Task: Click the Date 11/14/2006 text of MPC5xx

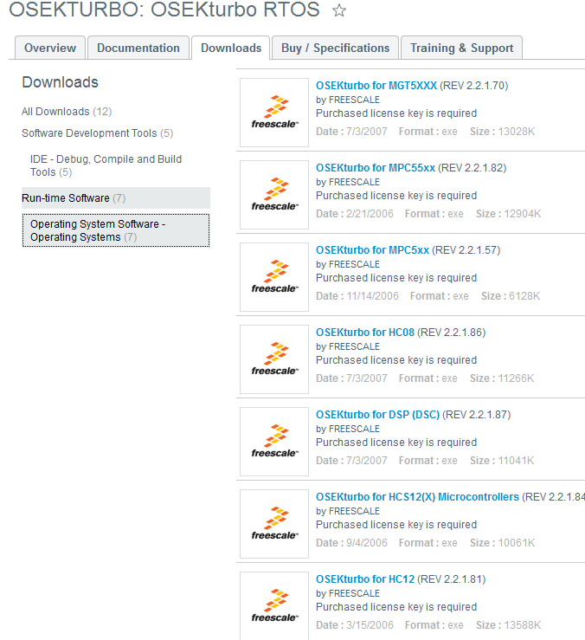Action: coord(357,296)
